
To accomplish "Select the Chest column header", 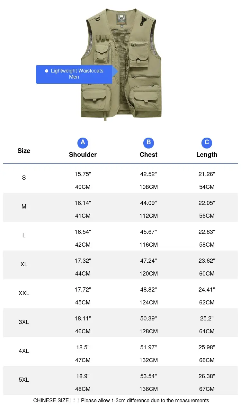I will (x=148, y=155).
